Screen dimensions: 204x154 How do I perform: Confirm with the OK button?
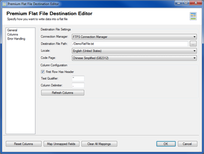[x=166, y=144]
